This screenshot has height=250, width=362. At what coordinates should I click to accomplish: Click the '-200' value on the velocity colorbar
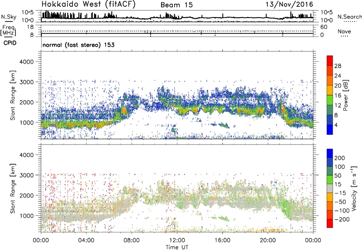[342, 219]
